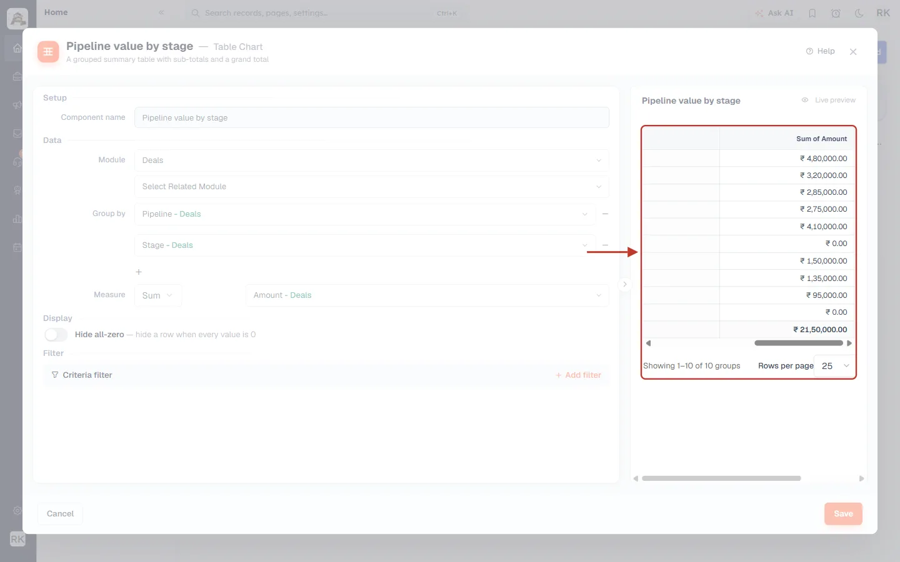Open the briefcase icon in sidebar

[17, 76]
